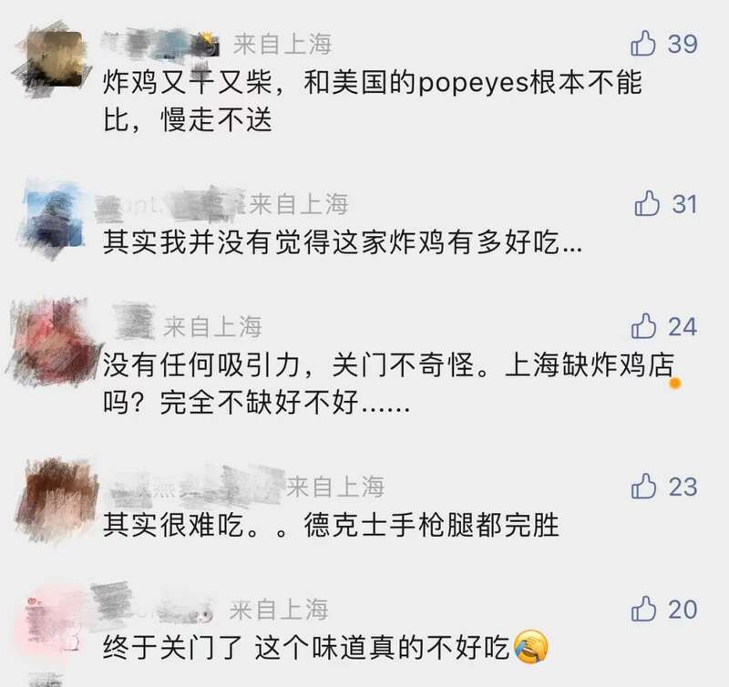Viewport: 729px width, 687px height.
Task: Open the brown avatar of fourth commenter
Action: (56, 500)
